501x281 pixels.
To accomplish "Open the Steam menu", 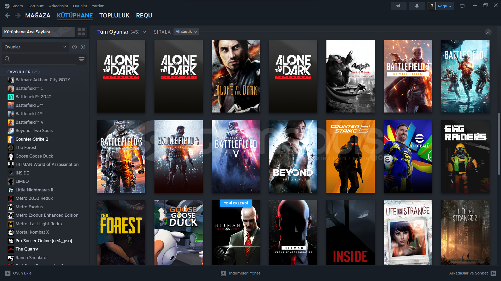I will 17,6.
